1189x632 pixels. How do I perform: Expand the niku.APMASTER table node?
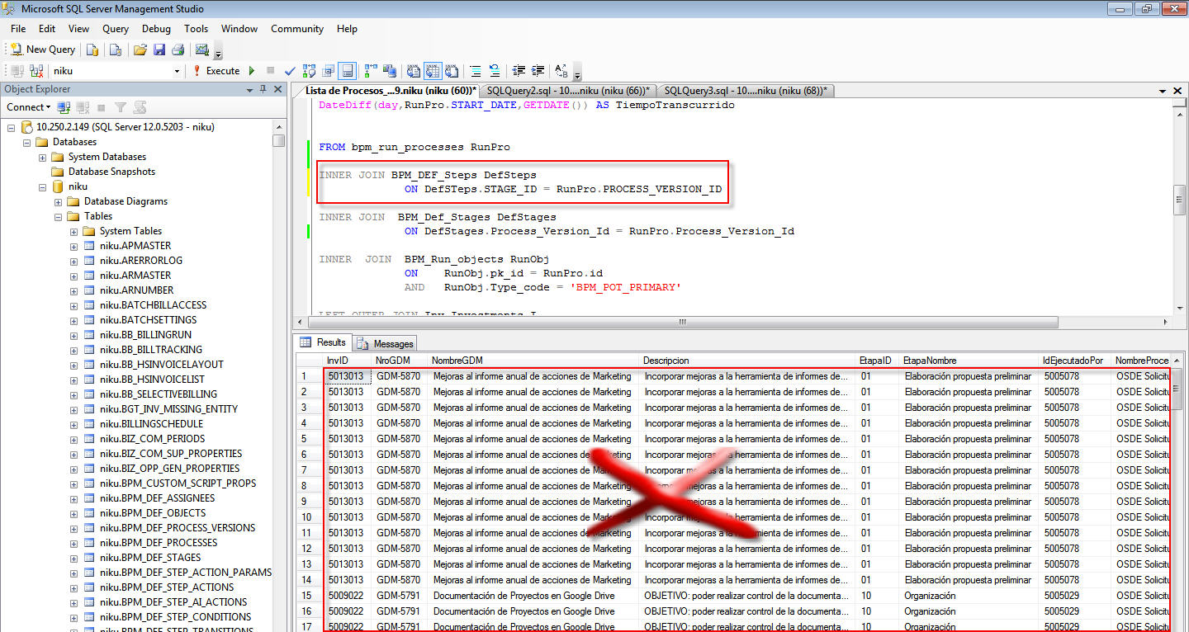point(73,246)
